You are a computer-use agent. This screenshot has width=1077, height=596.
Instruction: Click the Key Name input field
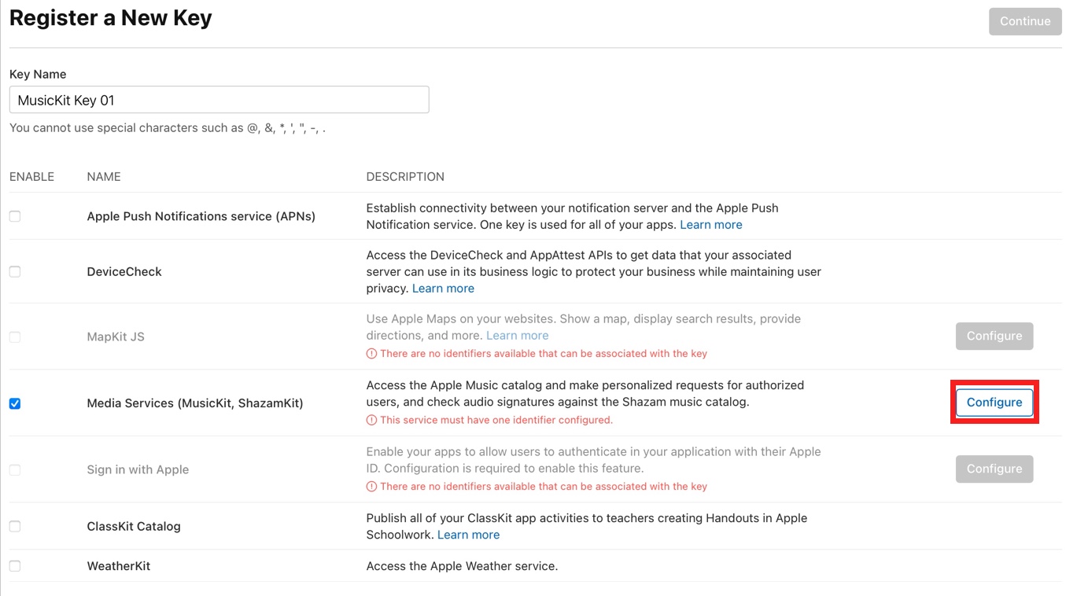219,100
